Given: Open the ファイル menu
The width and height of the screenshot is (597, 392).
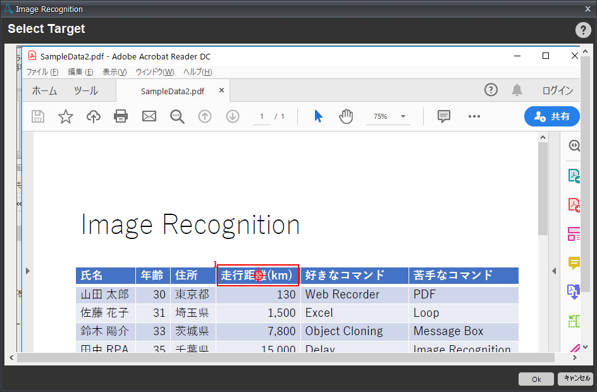Looking at the screenshot, I should (42, 72).
